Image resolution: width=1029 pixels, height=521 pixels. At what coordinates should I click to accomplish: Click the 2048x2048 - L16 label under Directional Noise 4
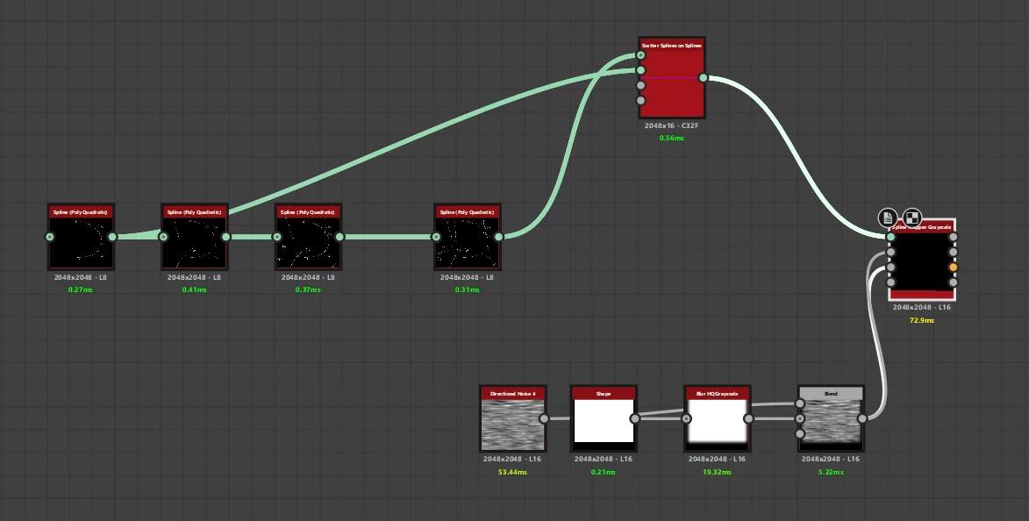click(512, 460)
